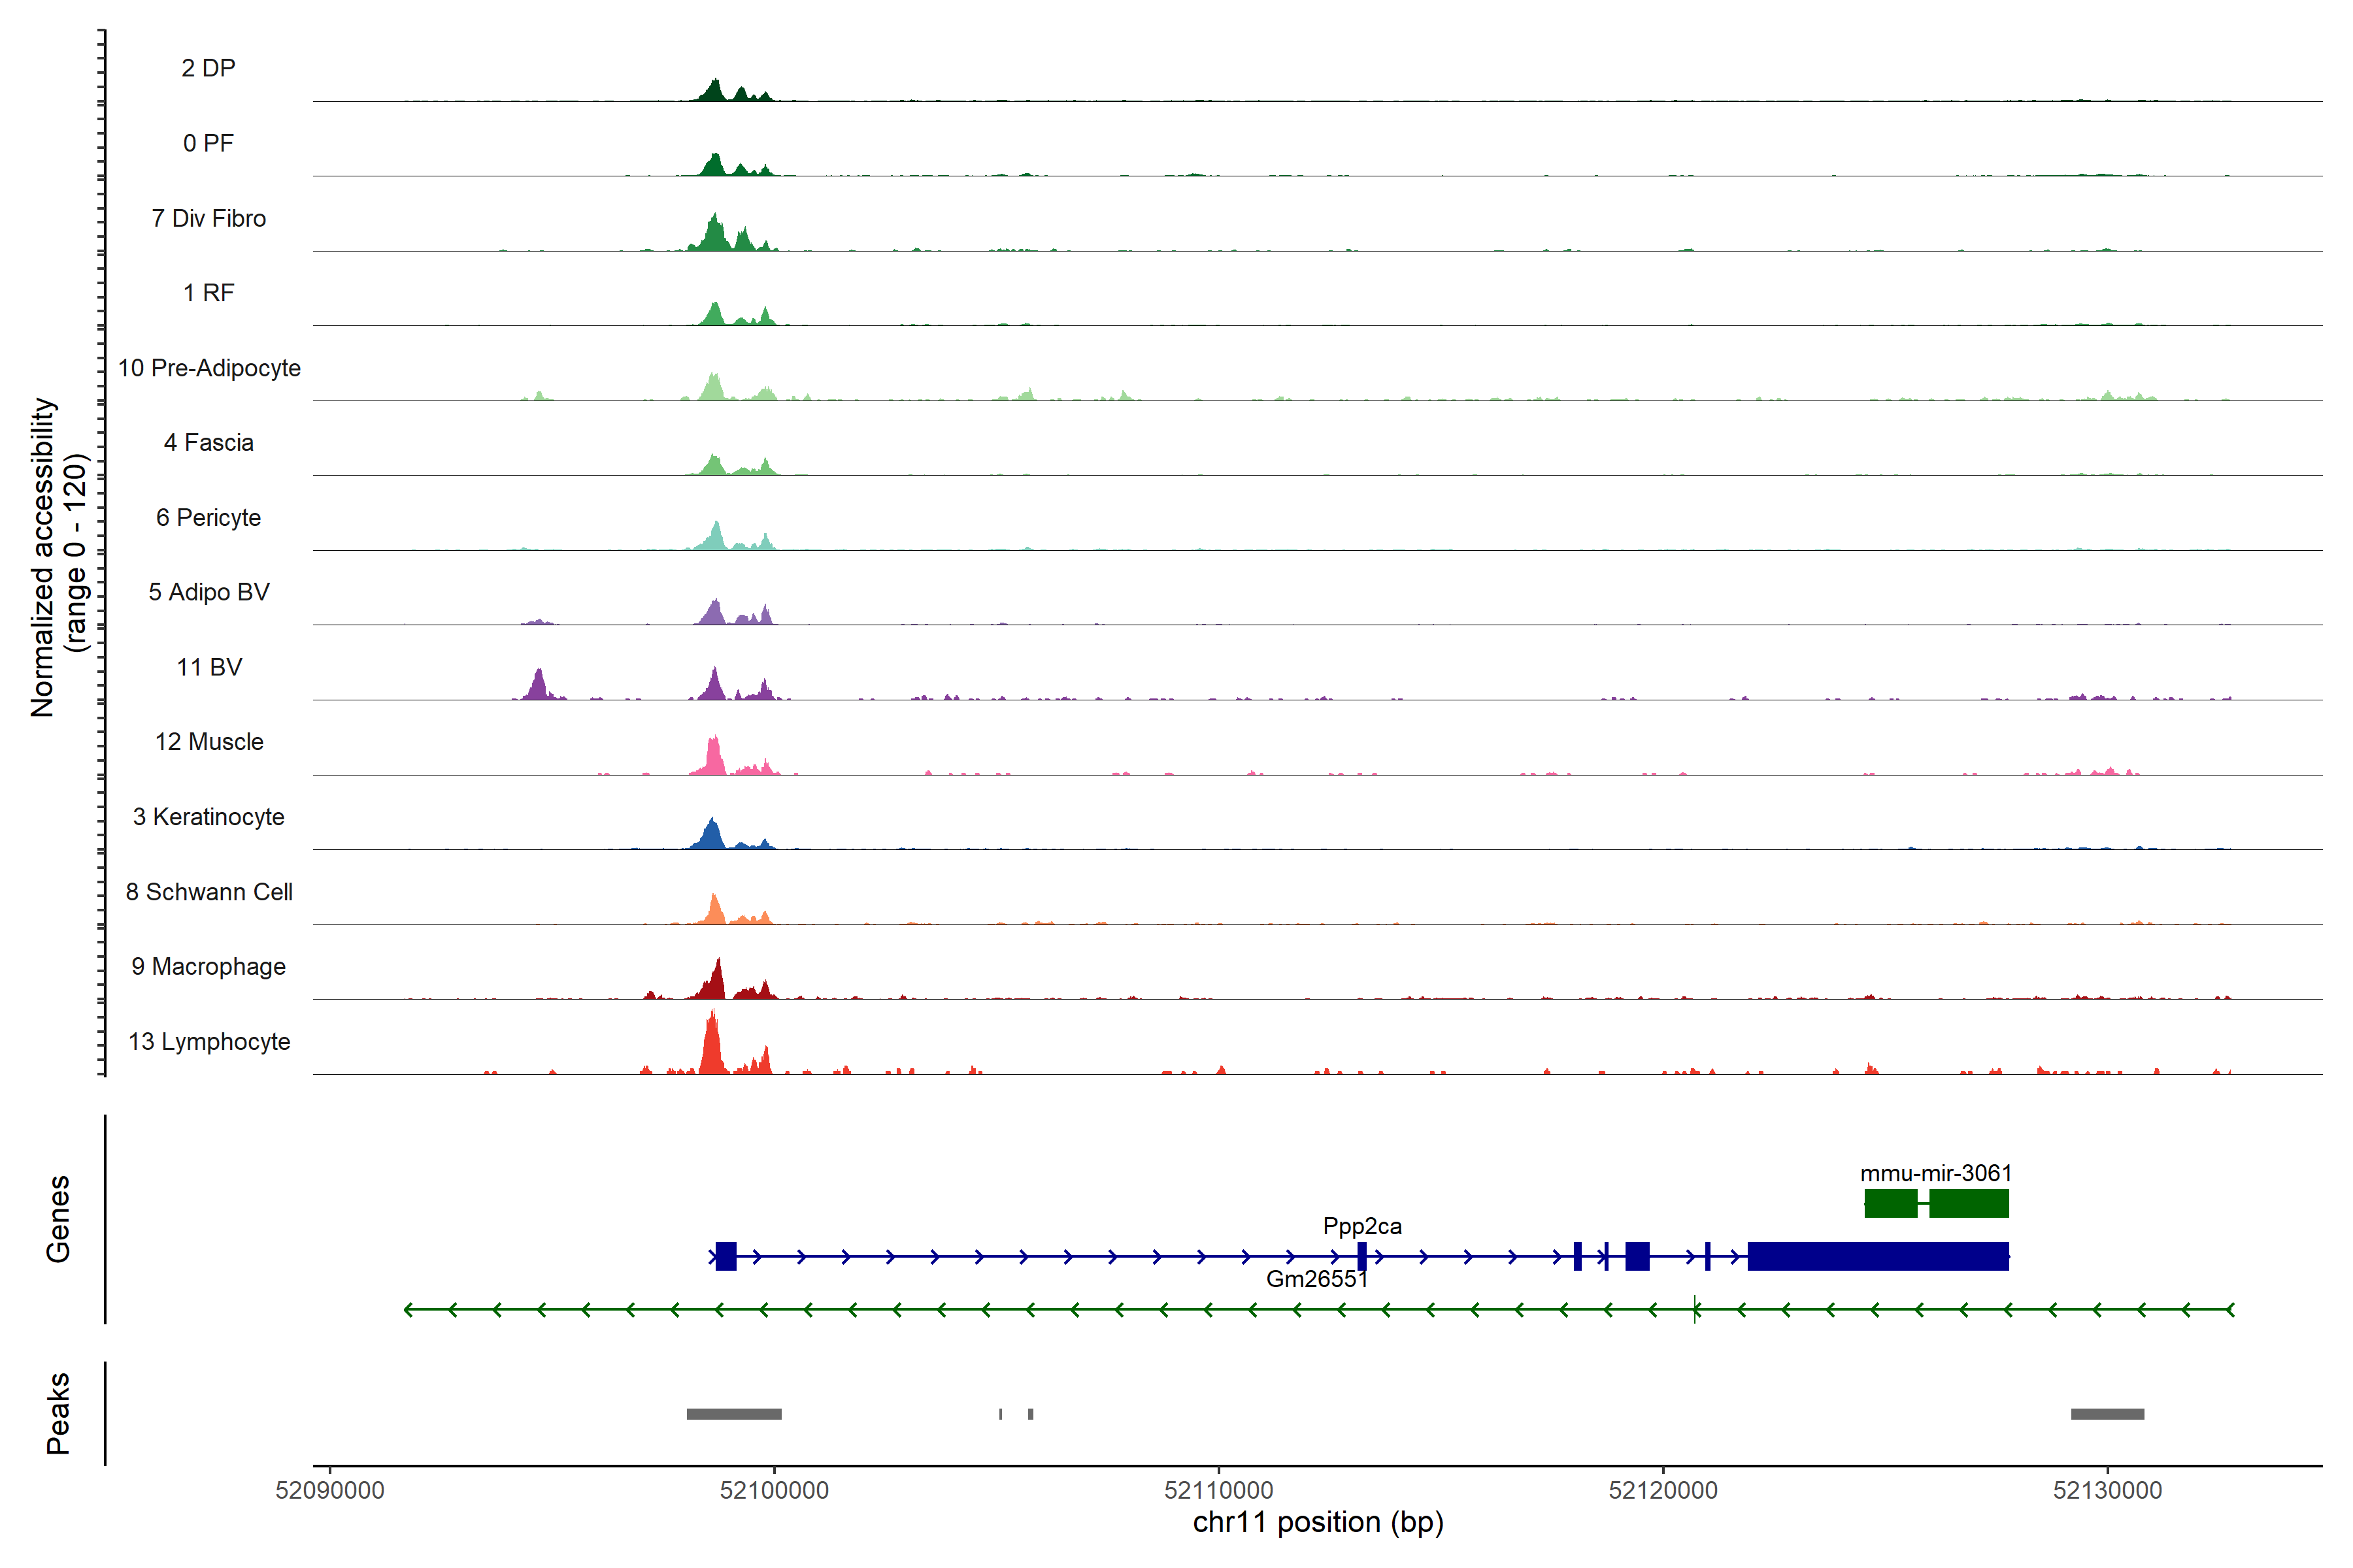
Task: Click the chr11 position axis title
Action: [x=1318, y=1523]
